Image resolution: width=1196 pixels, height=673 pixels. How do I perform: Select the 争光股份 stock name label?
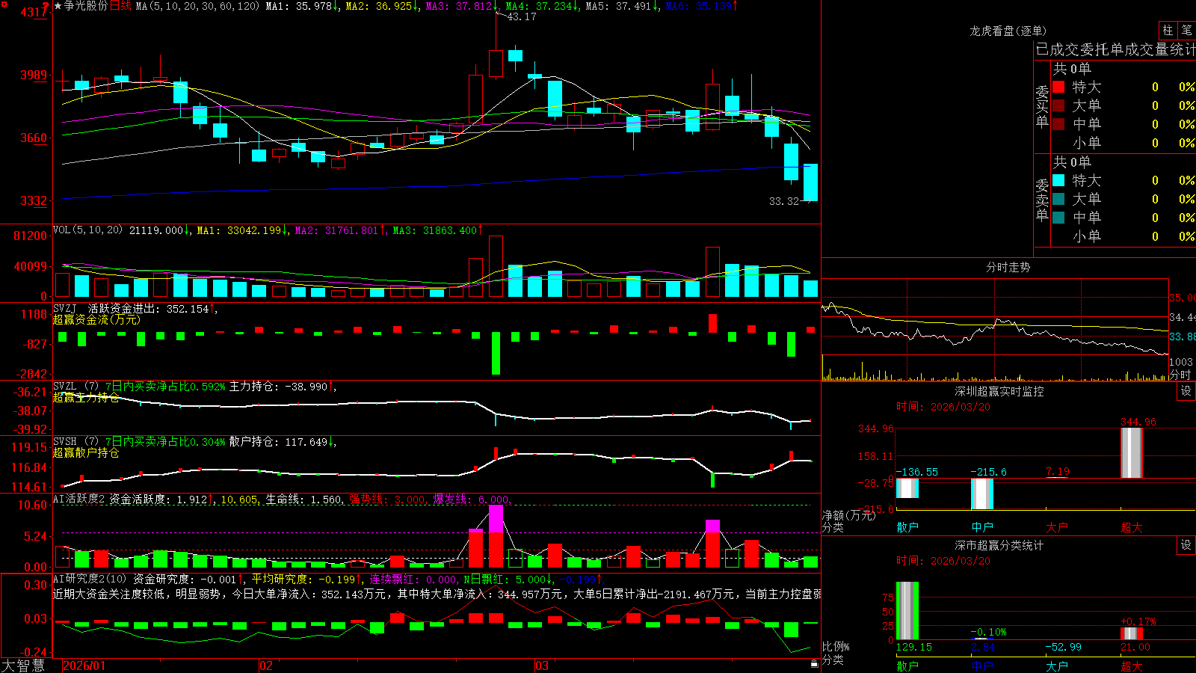pyautogui.click(x=86, y=6)
